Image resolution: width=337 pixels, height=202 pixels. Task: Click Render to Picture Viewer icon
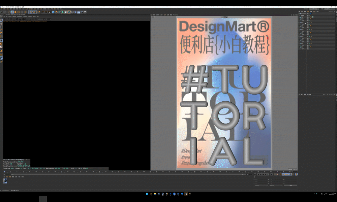[46, 12]
